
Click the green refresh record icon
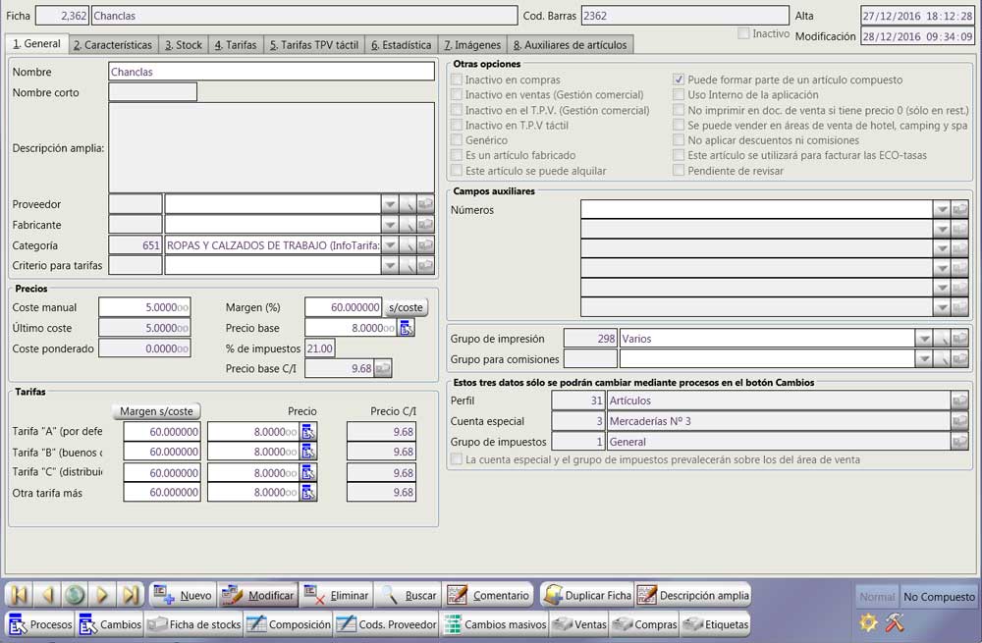pos(75,594)
